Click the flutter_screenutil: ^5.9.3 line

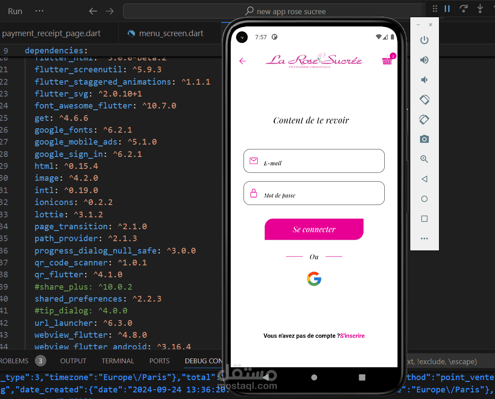point(98,69)
